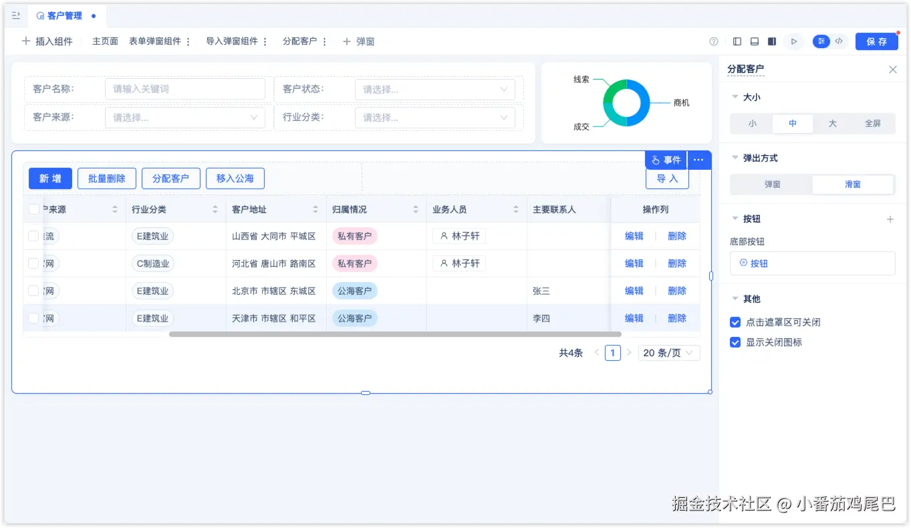The height and width of the screenshot is (528, 911).
Task: Click 插入组件 to insert a component
Action: [x=47, y=41]
